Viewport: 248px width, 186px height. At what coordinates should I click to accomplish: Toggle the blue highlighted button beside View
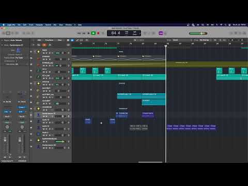(72, 40)
